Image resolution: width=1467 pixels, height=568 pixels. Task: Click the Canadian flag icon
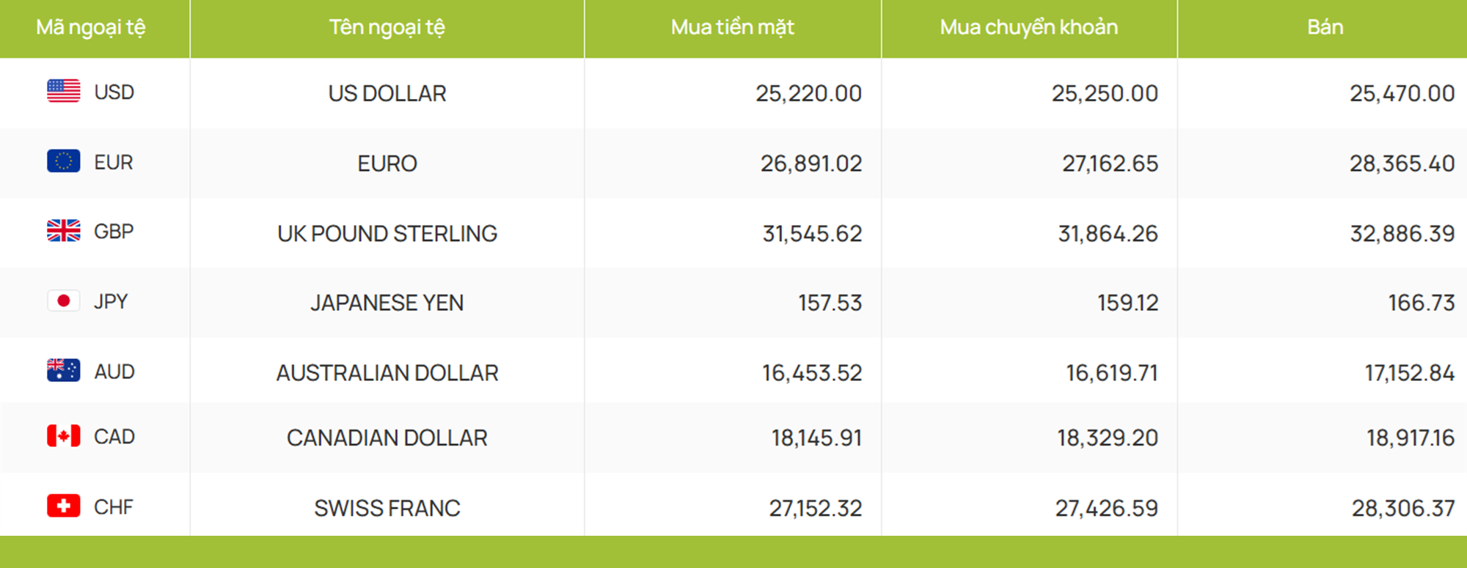point(64,436)
